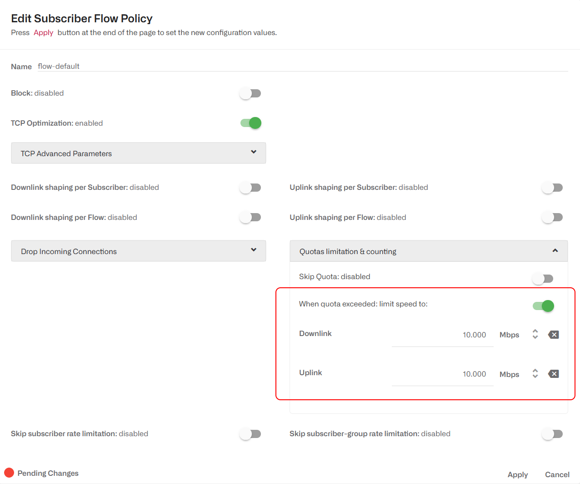Clear the Downlink speed limit value

tap(553, 335)
